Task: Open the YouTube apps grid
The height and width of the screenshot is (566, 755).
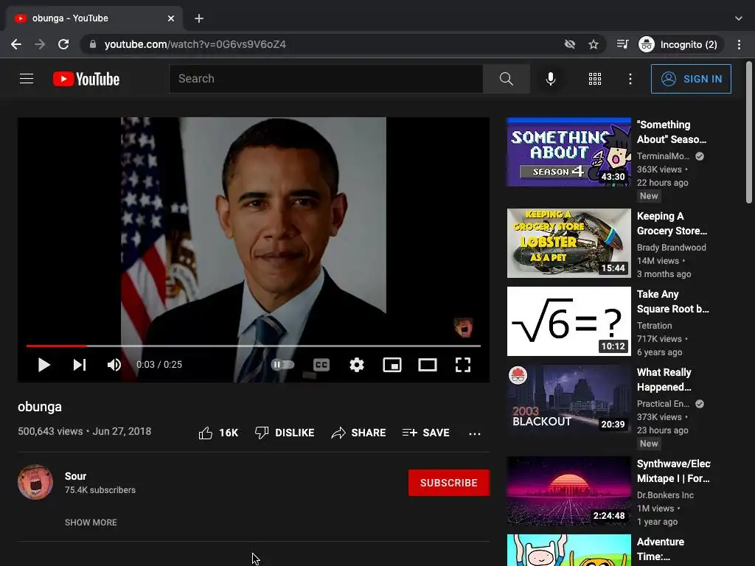Action: coord(595,78)
